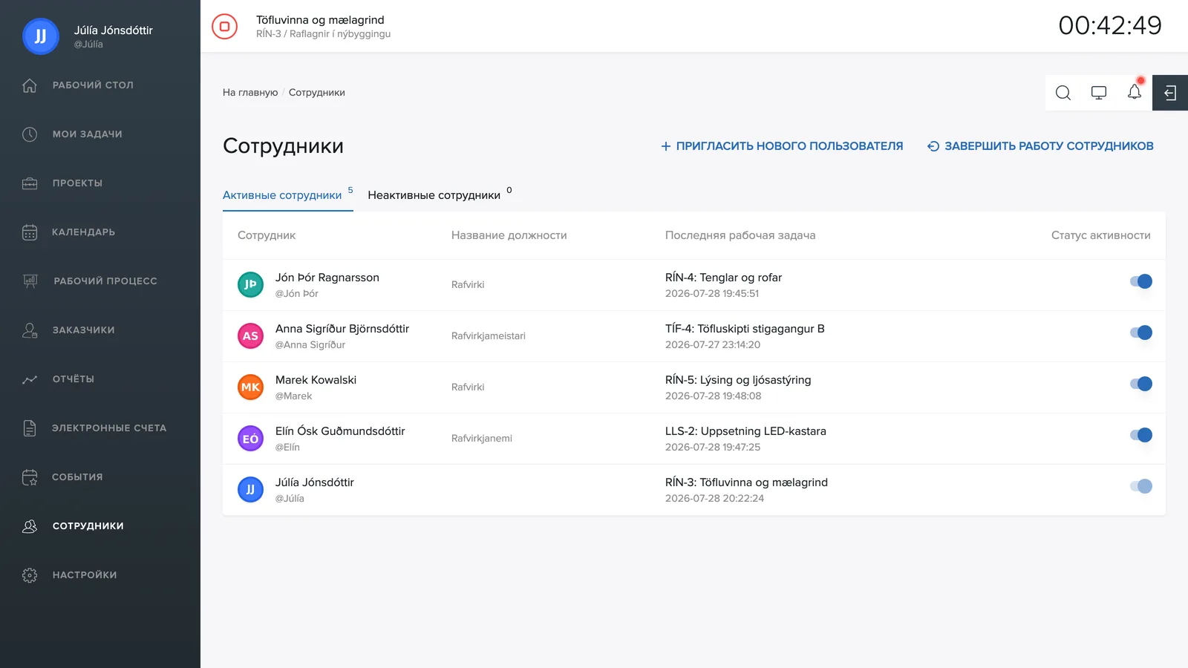Open notifications bell icon
This screenshot has width=1188, height=668.
click(x=1135, y=92)
